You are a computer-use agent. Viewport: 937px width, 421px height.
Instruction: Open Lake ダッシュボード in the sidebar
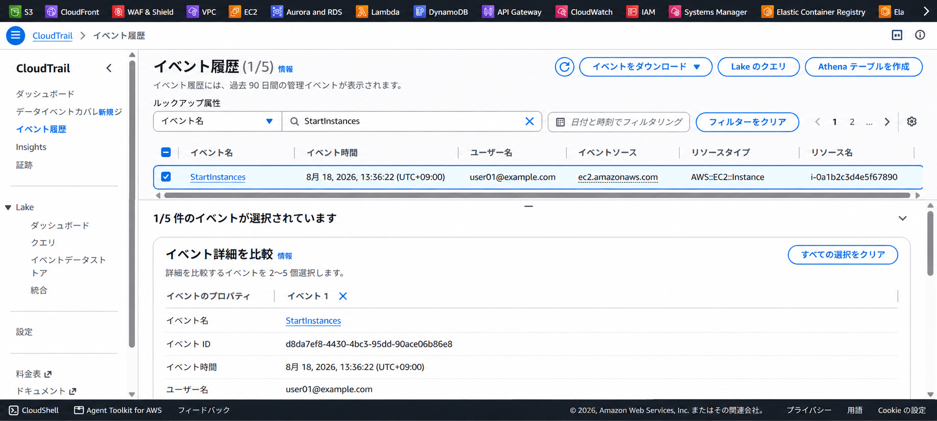tap(60, 226)
